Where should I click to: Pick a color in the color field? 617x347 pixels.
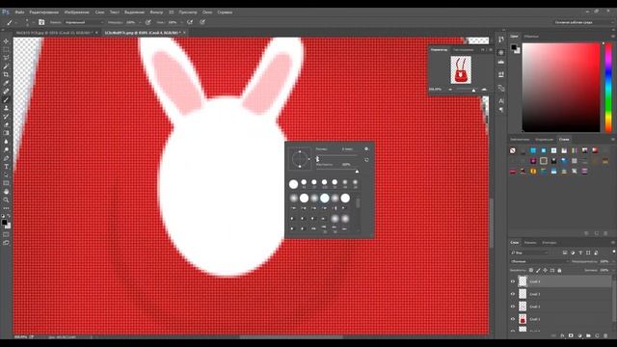click(561, 88)
